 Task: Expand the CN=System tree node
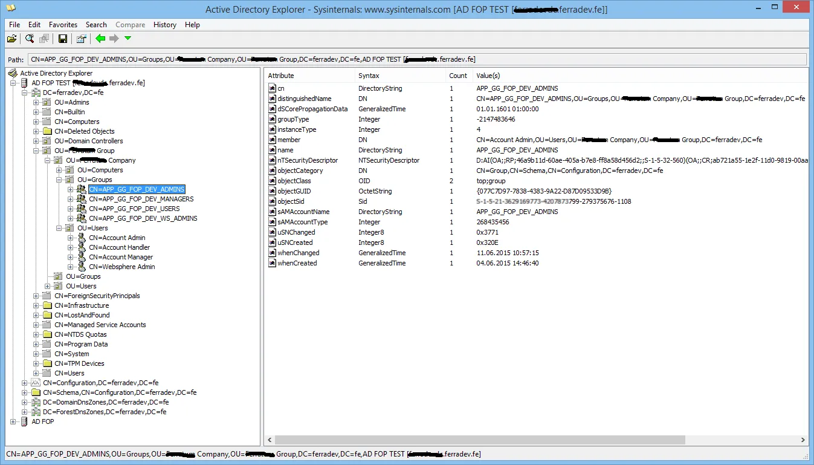click(36, 354)
